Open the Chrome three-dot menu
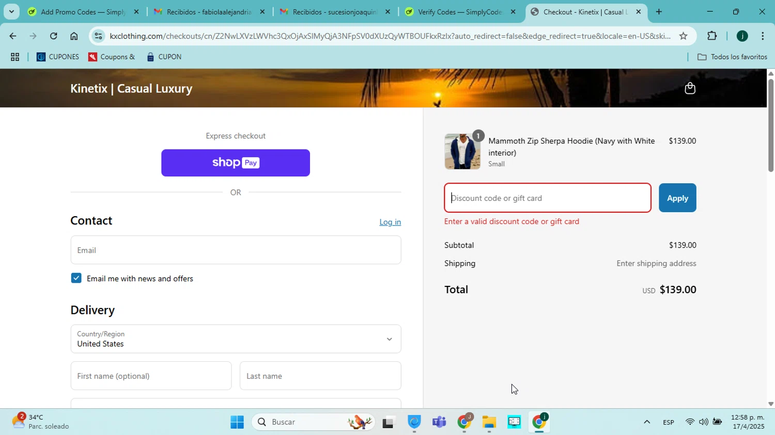Viewport: 775px width, 435px height. pos(763,36)
